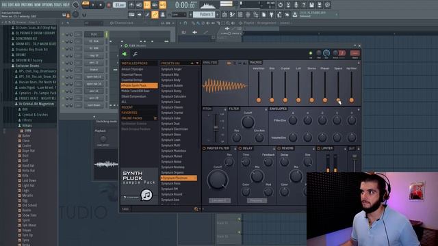Image resolution: width=438 pixels, height=246 pixels.
Task: Click the Filter Cutoff knob
Action: 248,122
